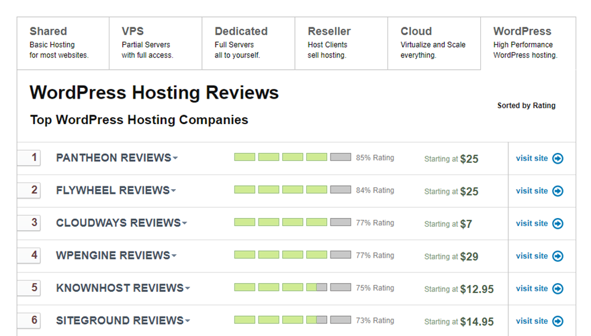This screenshot has width=591, height=336.
Task: Click the Starting at $29 price
Action: tap(451, 257)
